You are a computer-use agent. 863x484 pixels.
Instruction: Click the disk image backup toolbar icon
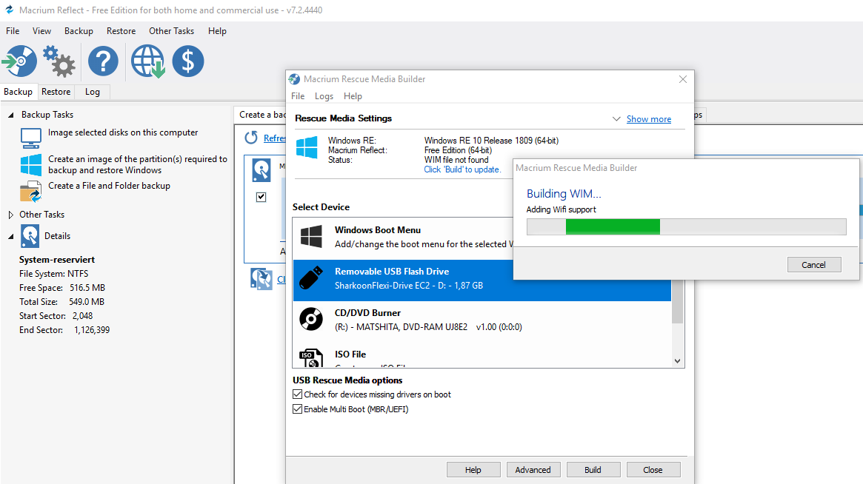pyautogui.click(x=20, y=61)
